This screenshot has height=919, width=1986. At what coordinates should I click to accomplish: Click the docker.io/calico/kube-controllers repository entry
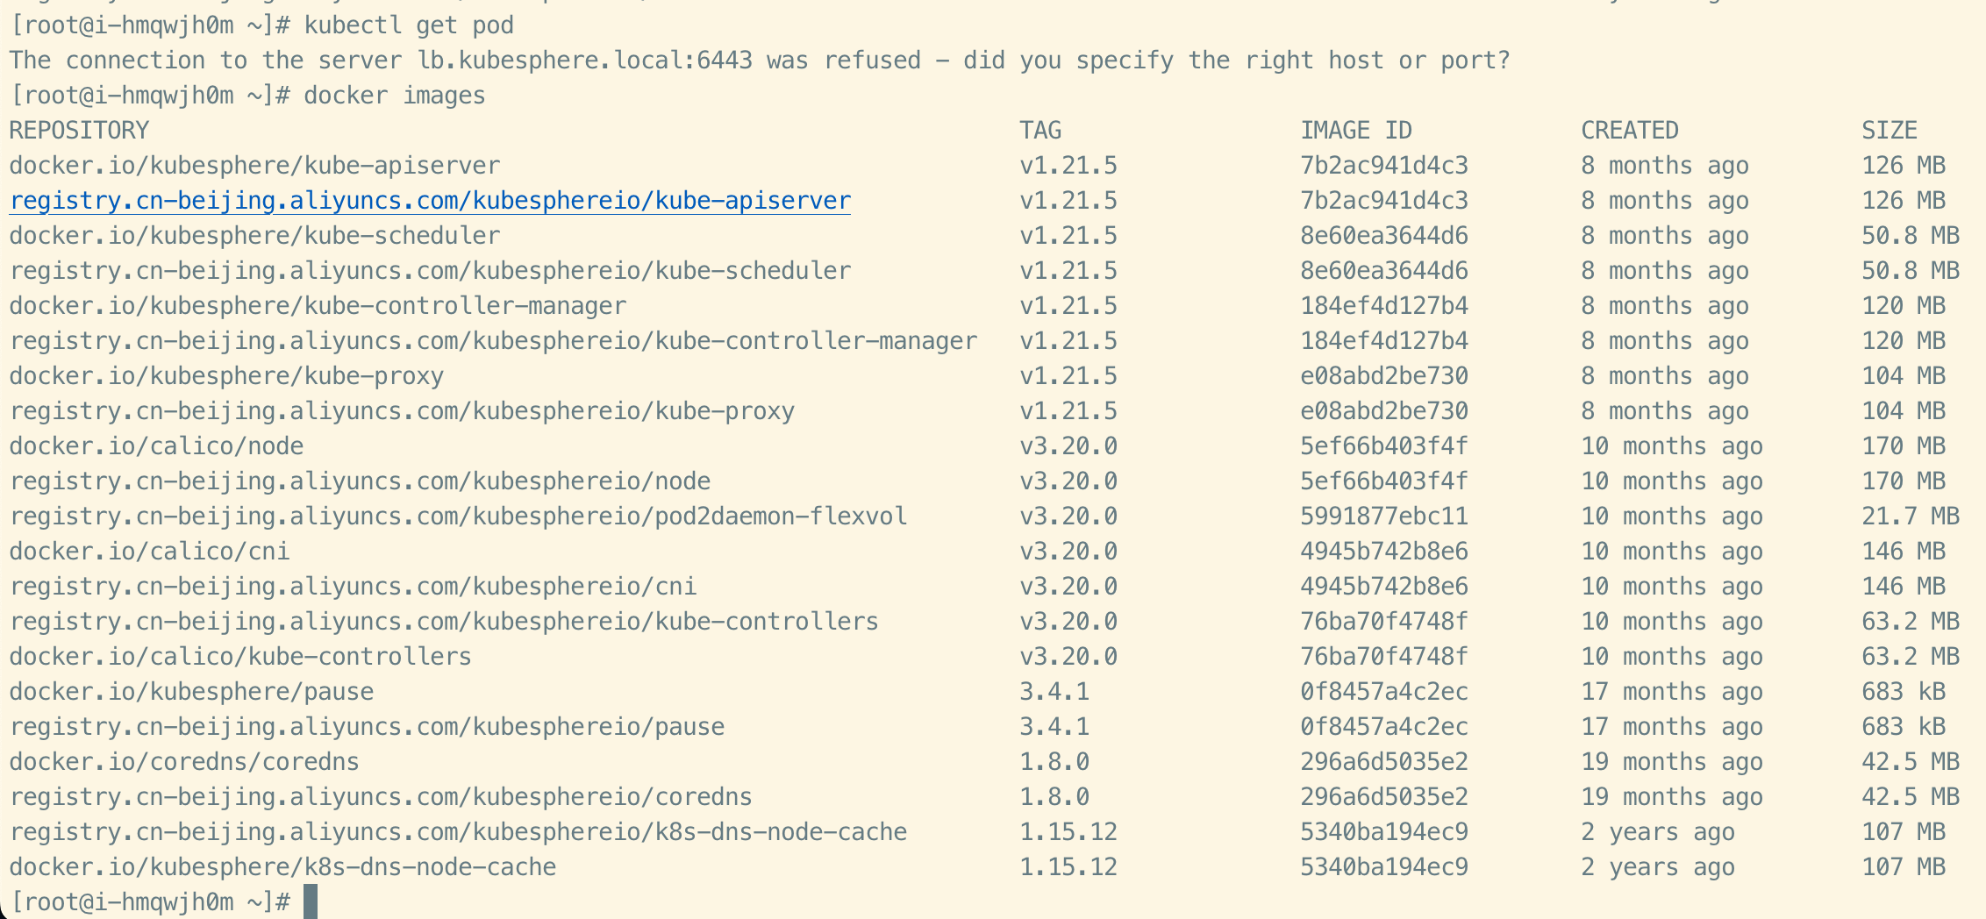click(x=240, y=657)
